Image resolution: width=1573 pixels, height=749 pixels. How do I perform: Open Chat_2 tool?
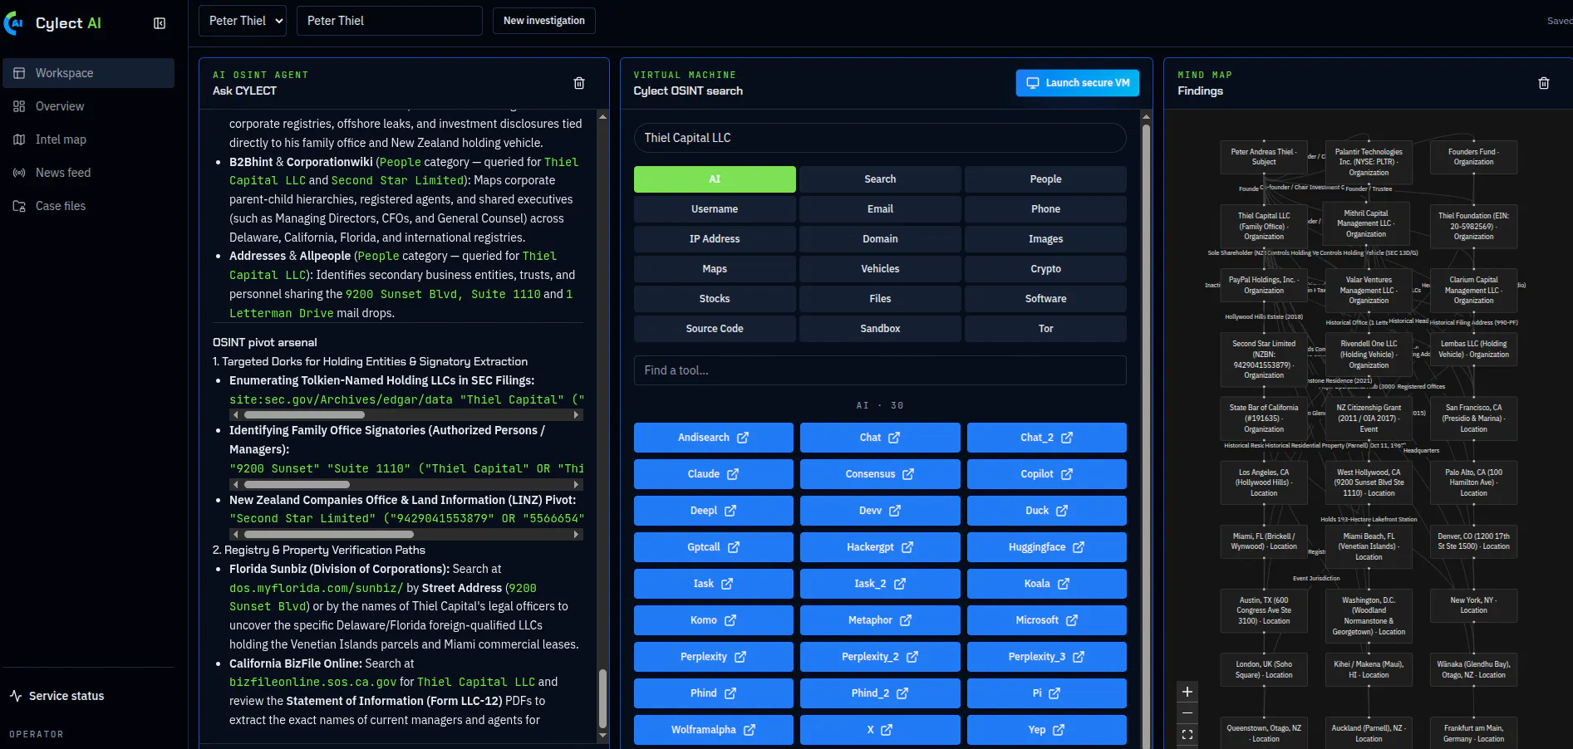point(1047,438)
